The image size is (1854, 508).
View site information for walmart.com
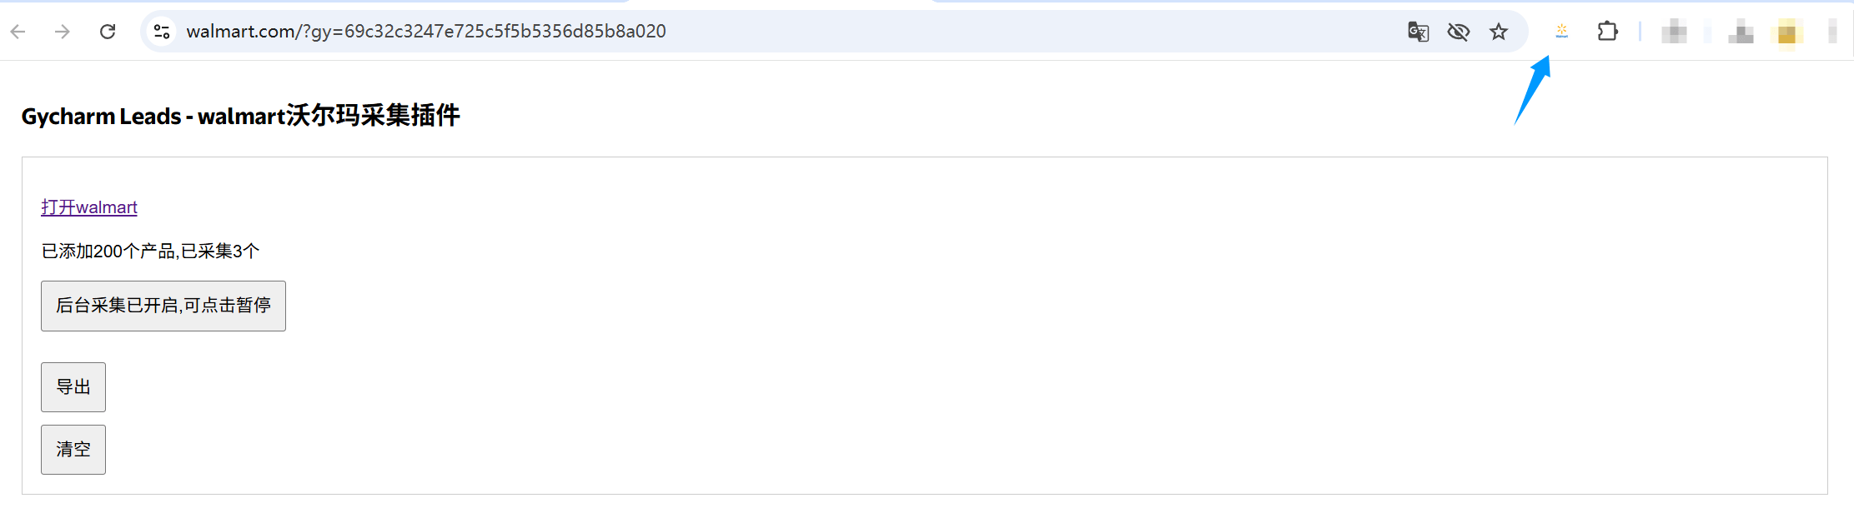pos(162,32)
